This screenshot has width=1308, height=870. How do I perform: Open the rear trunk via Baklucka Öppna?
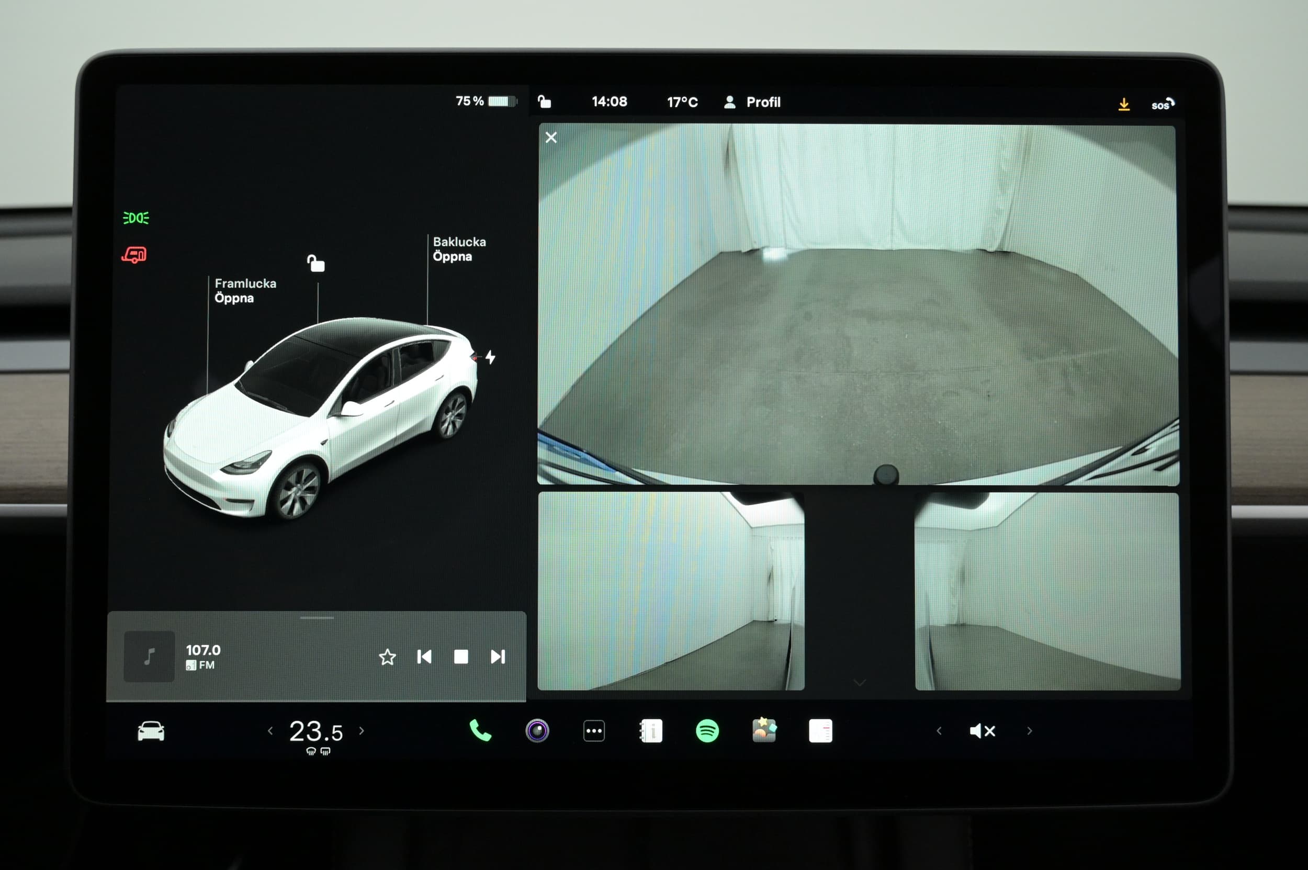click(459, 249)
